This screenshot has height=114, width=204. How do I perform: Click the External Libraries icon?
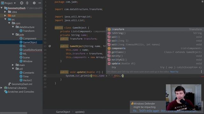[6, 88]
